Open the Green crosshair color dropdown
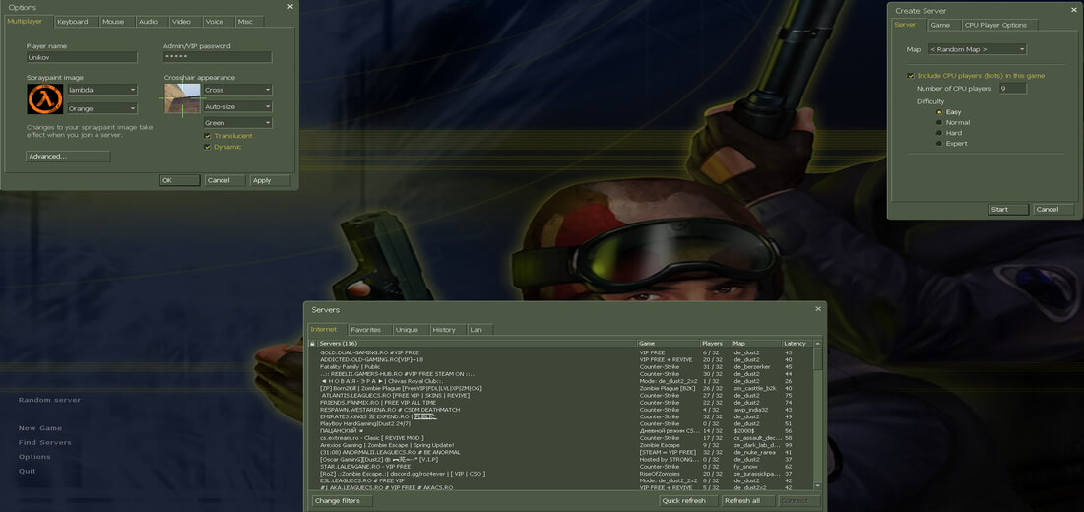 pyautogui.click(x=237, y=123)
